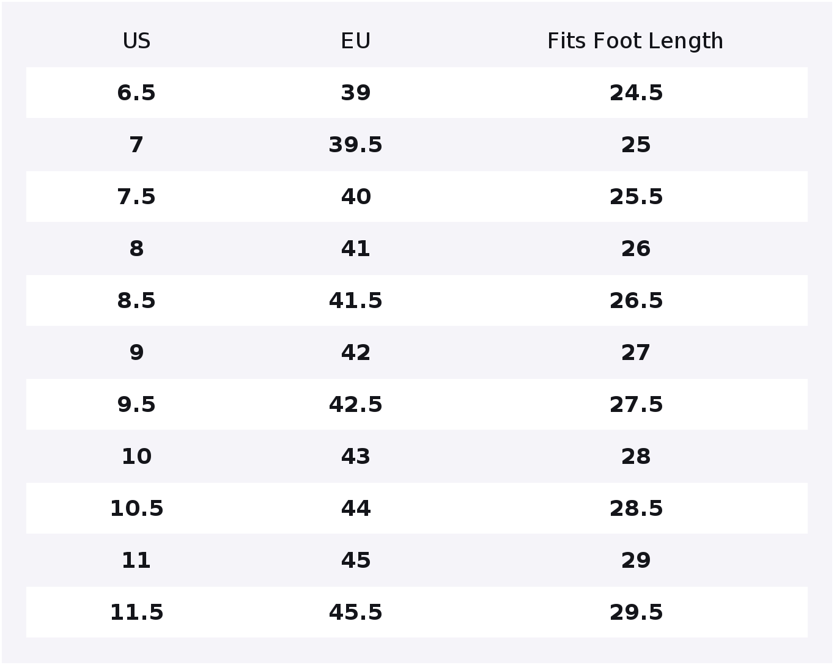Click foot length value 24.5

click(636, 93)
